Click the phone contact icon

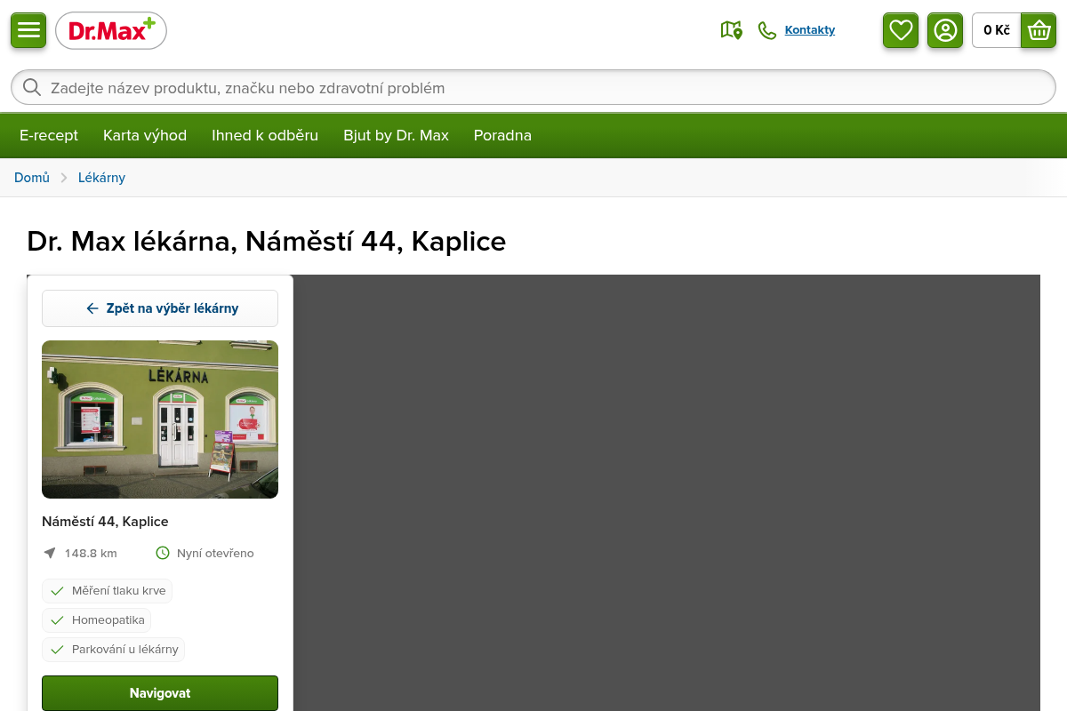tap(766, 30)
